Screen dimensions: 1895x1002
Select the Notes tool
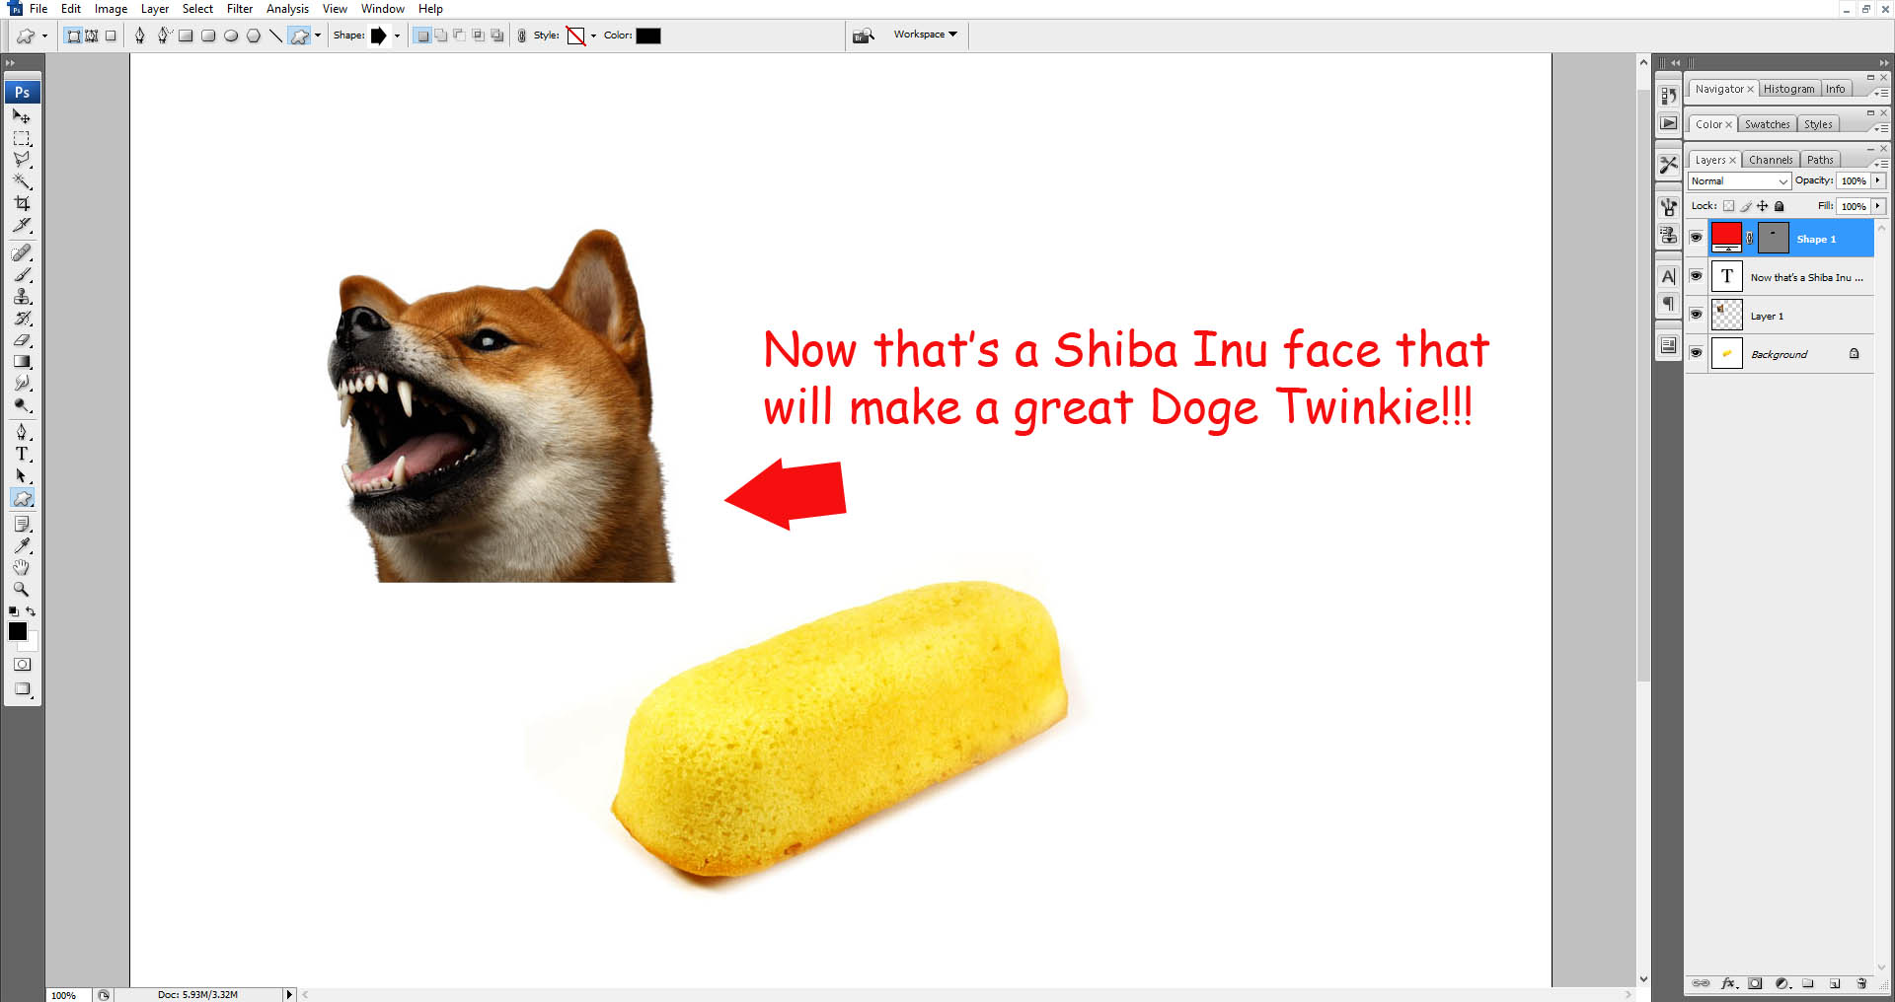click(22, 524)
